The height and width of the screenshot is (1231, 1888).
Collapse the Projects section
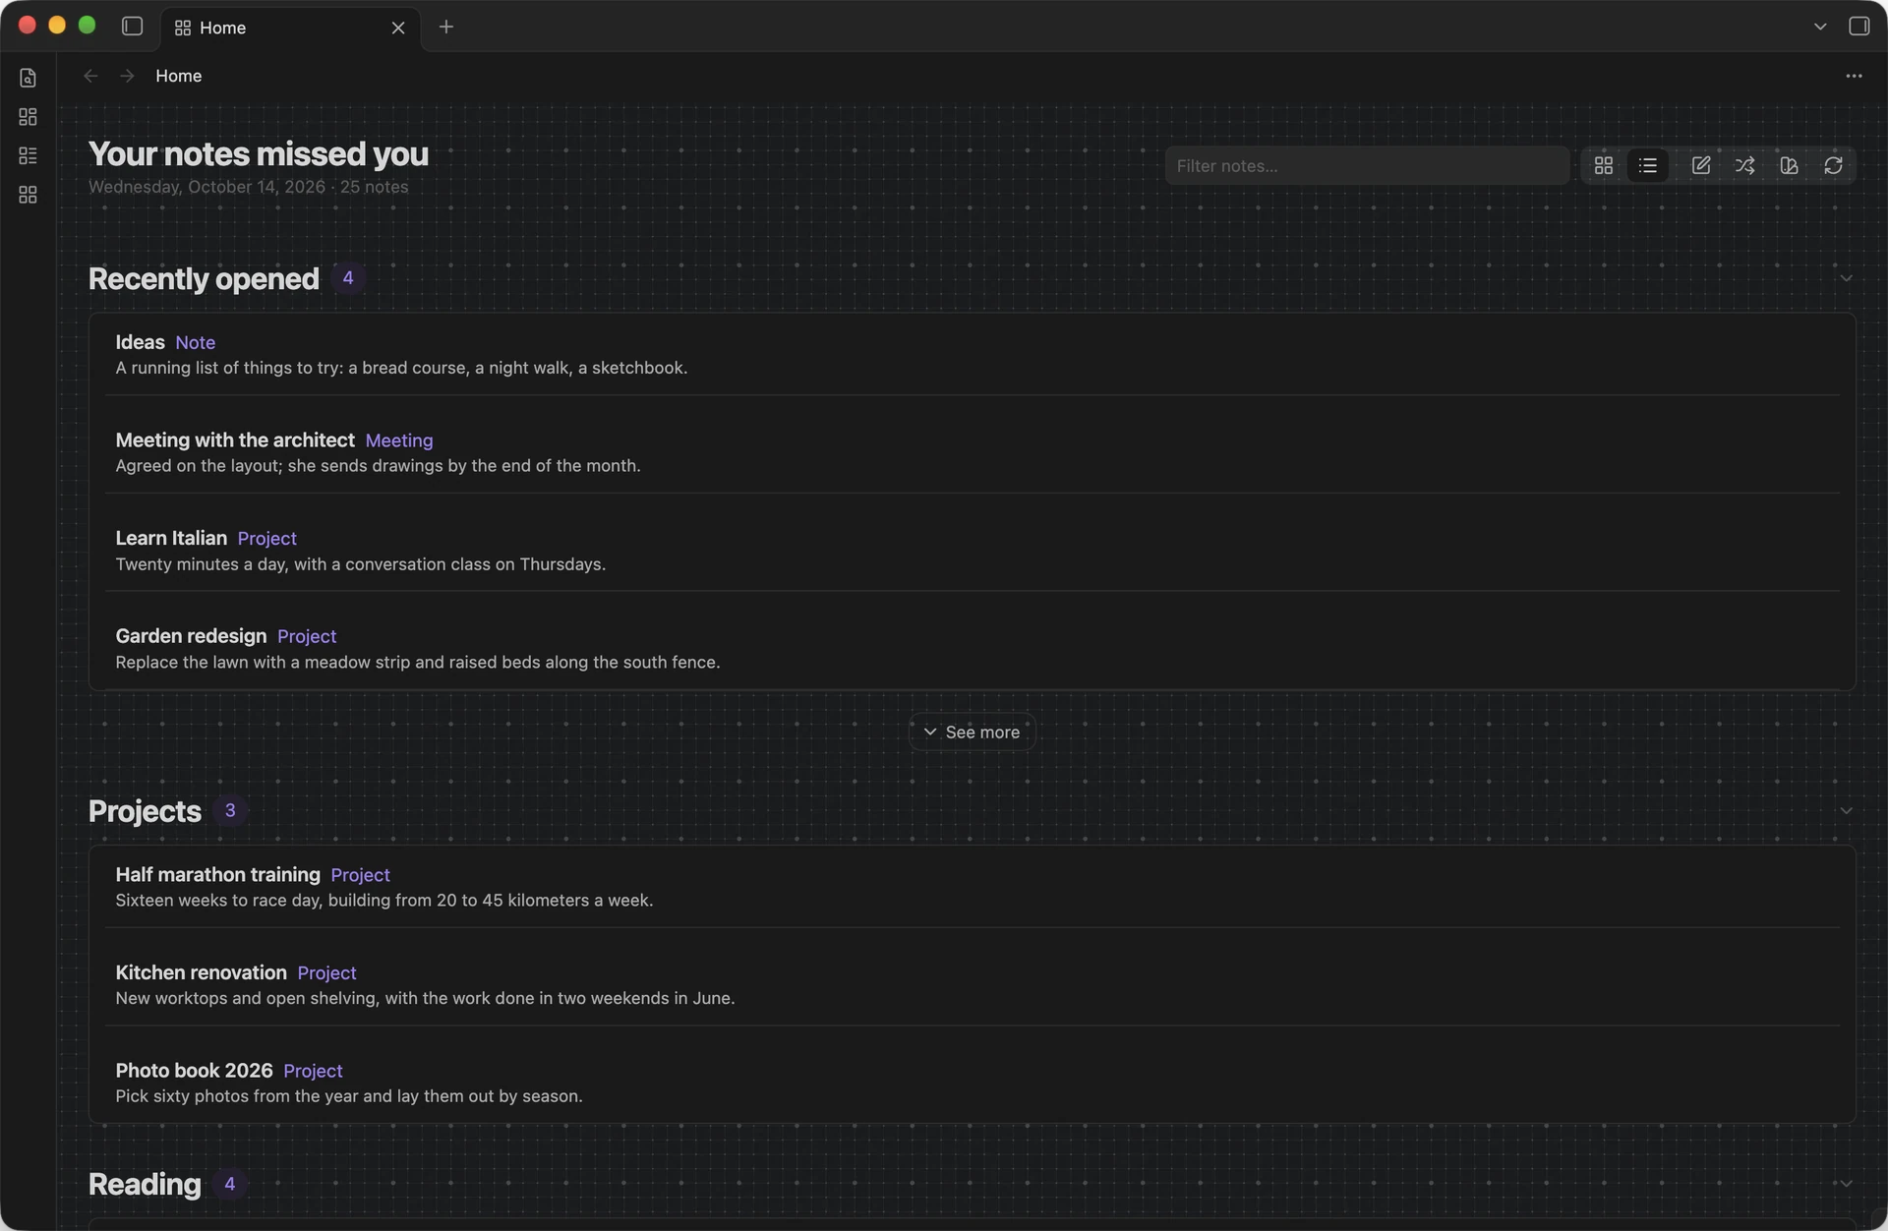point(1846,811)
